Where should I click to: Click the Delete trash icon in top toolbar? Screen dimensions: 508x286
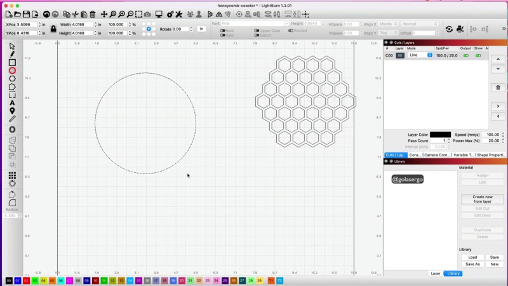pyautogui.click(x=93, y=14)
